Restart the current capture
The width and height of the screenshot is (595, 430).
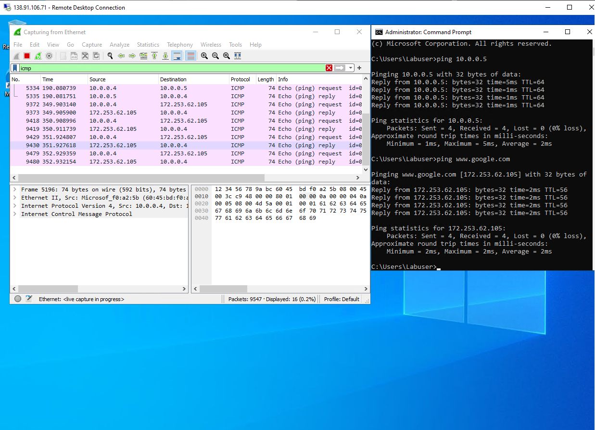click(38, 55)
